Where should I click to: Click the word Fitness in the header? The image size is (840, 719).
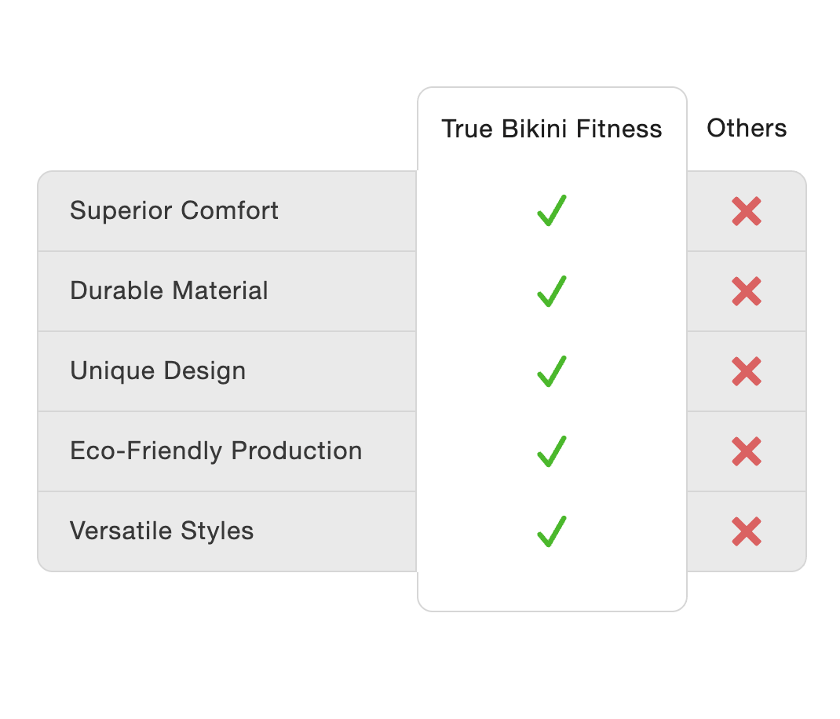click(x=619, y=129)
